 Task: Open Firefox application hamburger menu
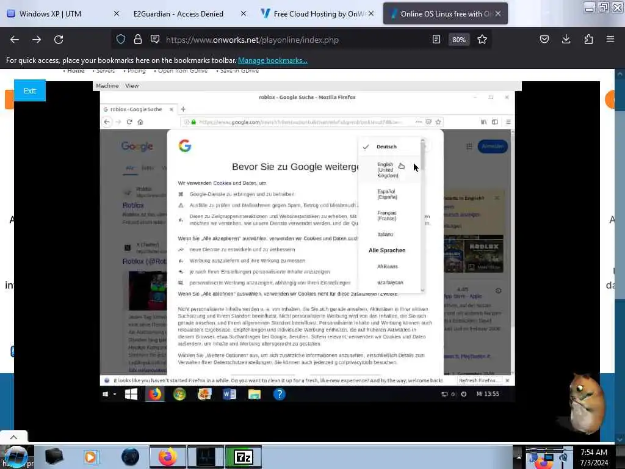click(610, 39)
